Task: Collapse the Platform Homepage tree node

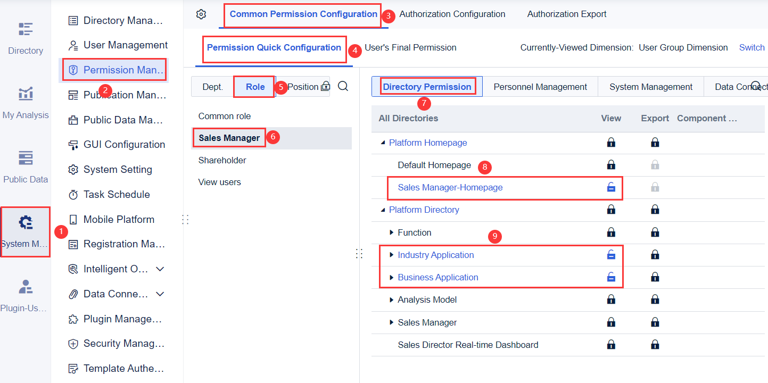Action: coord(383,143)
